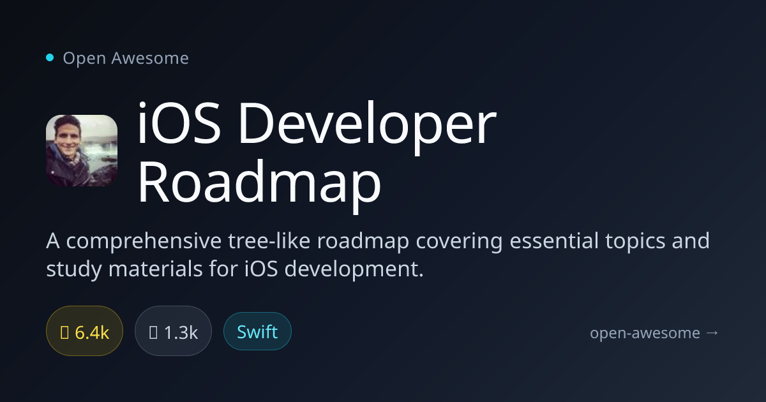Click the cyan dot beside Open Awesome
This screenshot has height=402, width=766.
50,58
